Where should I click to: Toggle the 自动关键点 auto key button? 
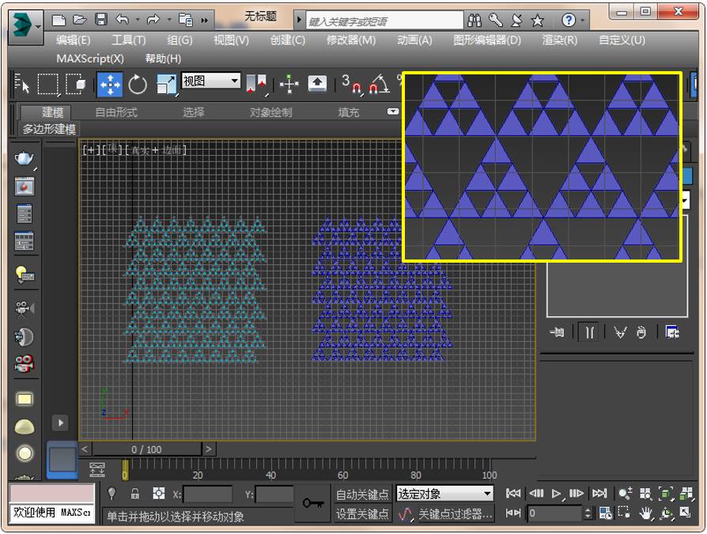click(x=362, y=494)
